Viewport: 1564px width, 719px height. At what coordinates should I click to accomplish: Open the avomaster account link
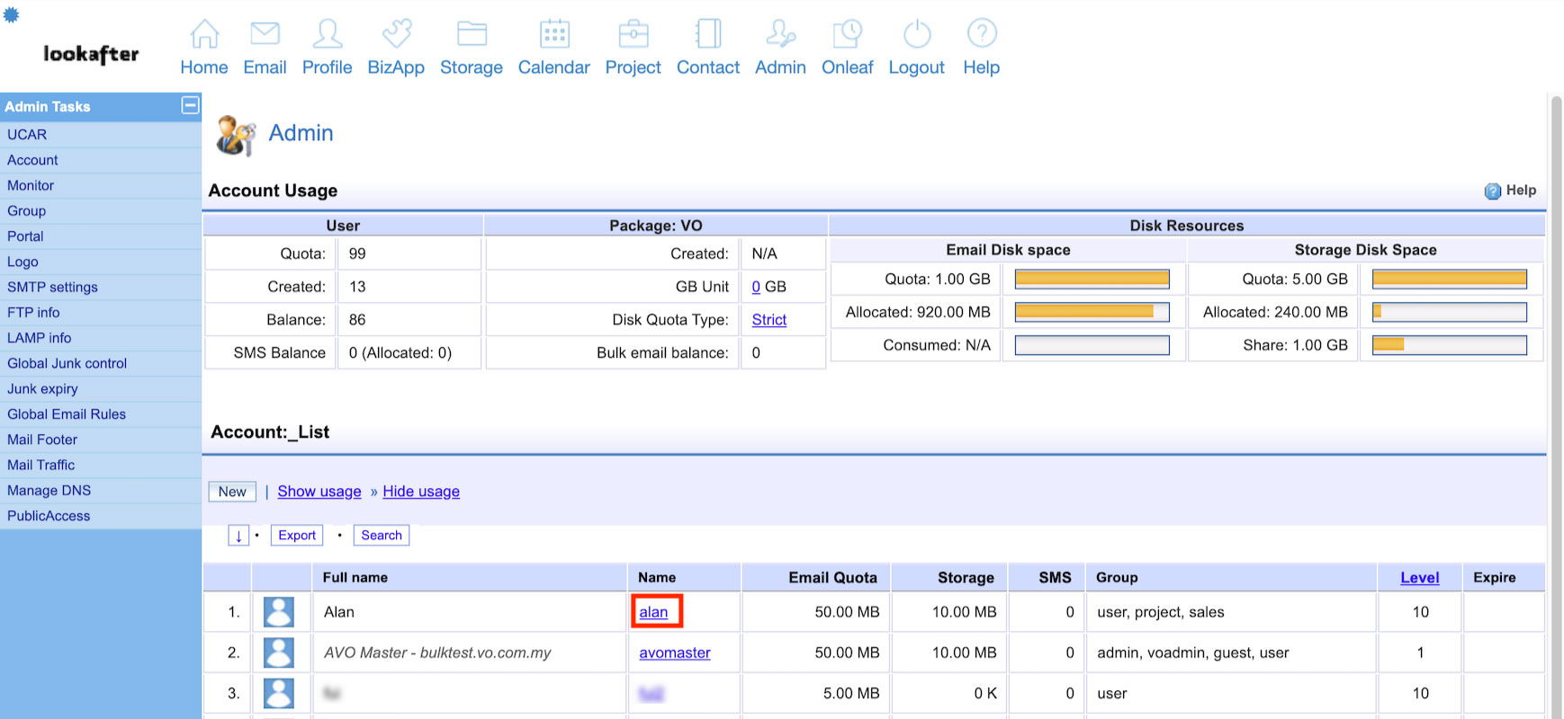click(x=674, y=653)
